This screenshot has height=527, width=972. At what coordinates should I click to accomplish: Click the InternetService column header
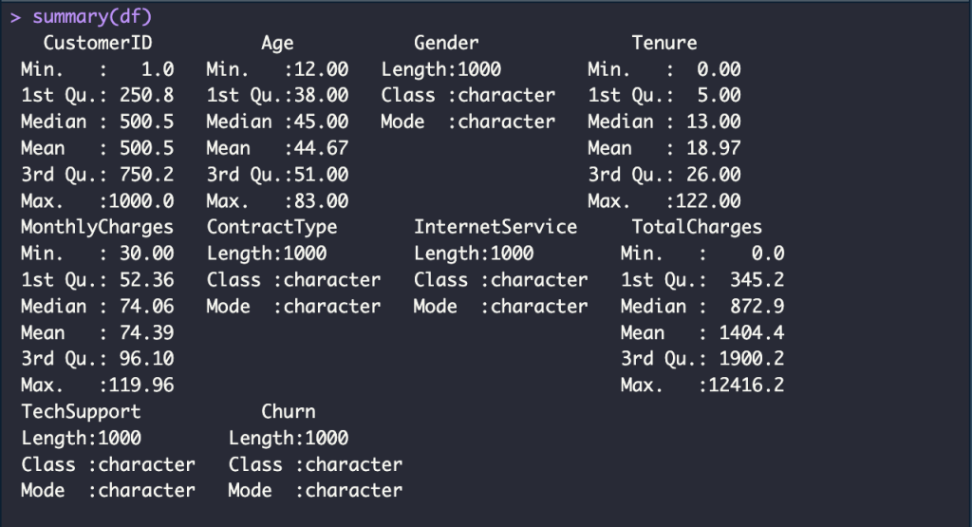pyautogui.click(x=495, y=227)
